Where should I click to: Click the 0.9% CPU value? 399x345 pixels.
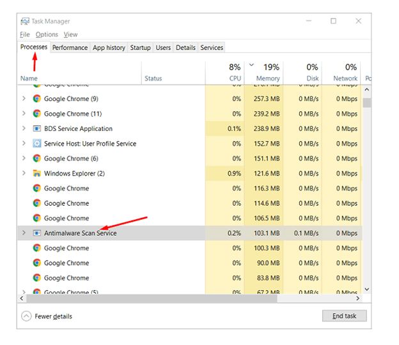pos(234,173)
